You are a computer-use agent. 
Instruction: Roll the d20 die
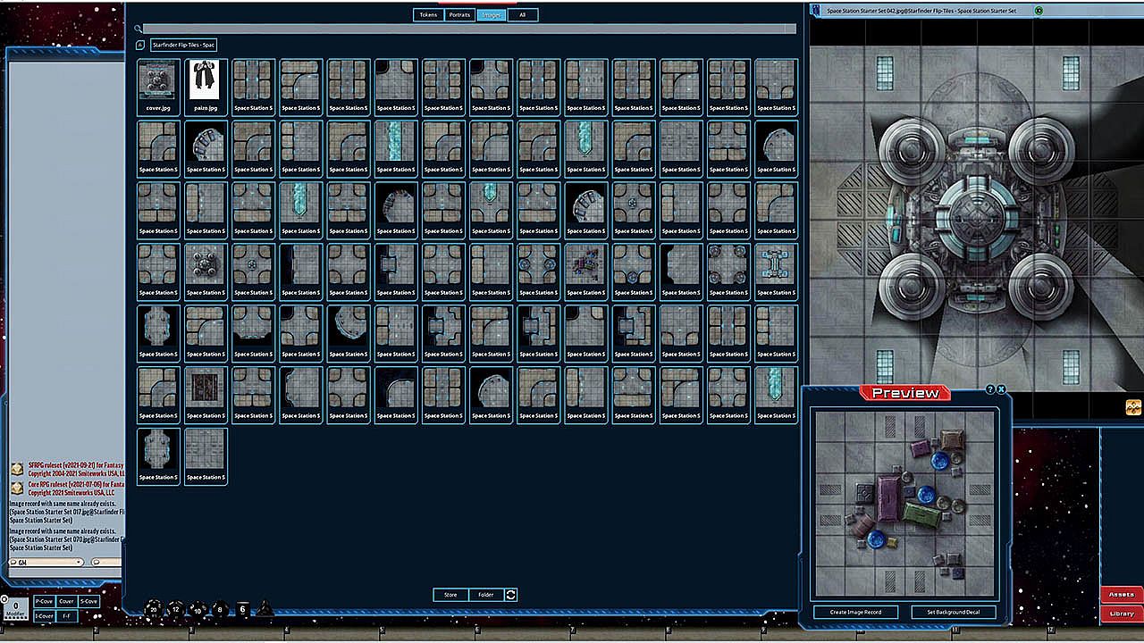(x=154, y=609)
